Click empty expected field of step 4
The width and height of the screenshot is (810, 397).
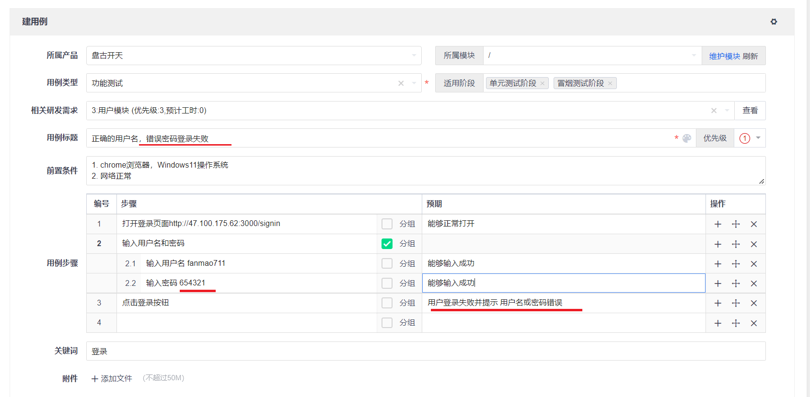pos(564,323)
